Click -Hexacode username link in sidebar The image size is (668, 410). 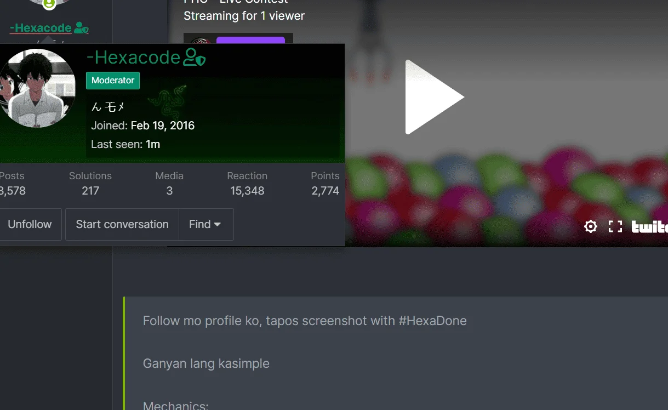point(41,27)
